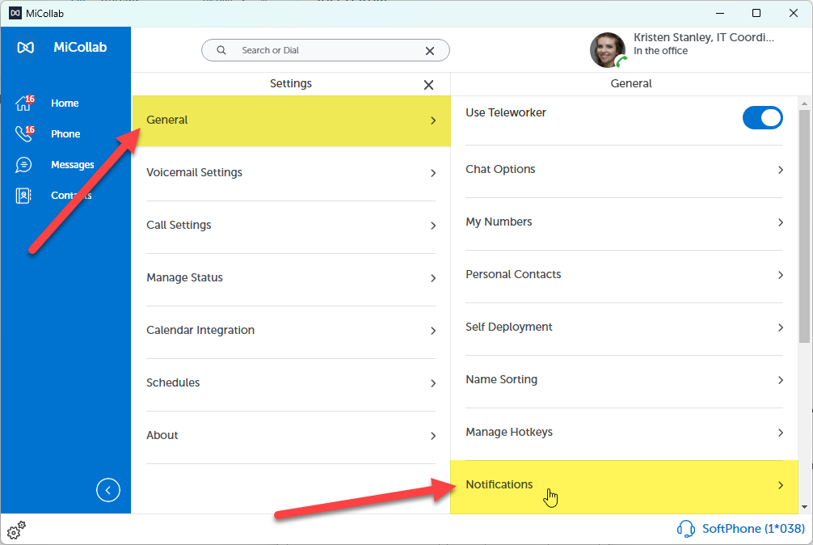813x545 pixels.
Task: Select Voicemail Settings entry
Action: 291,173
